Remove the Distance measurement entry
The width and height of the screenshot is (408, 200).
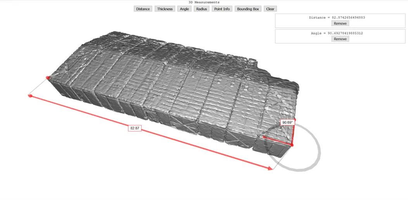[340, 23]
